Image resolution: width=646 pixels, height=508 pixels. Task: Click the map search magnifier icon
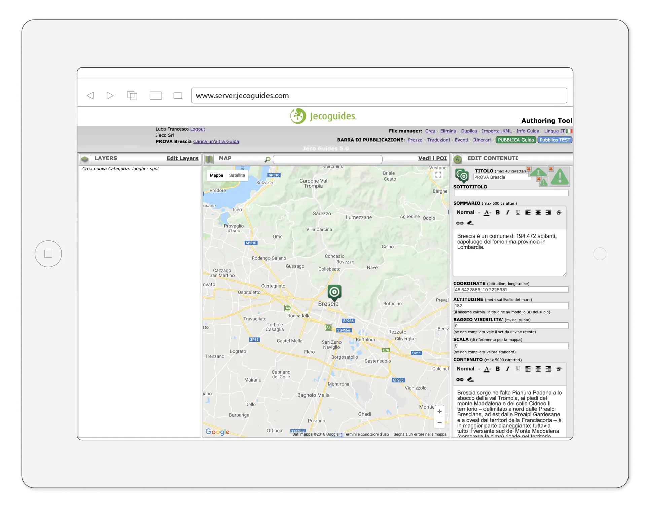[x=267, y=159]
